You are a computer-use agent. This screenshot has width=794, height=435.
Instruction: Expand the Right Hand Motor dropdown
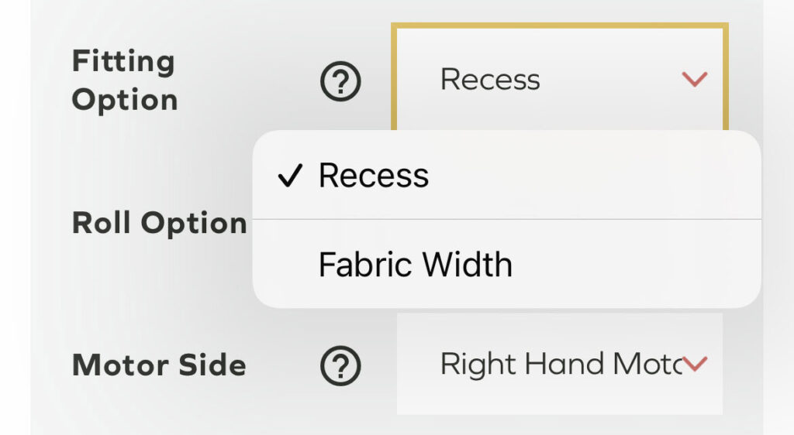[558, 364]
